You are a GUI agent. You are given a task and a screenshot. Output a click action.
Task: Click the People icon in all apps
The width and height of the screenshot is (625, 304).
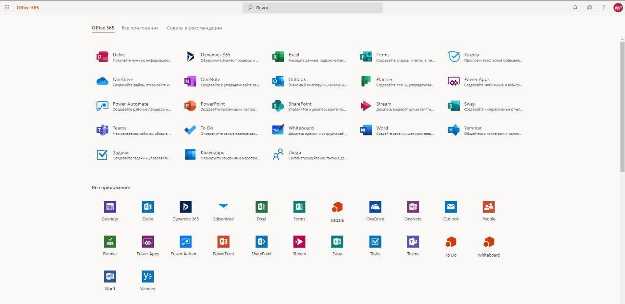click(x=489, y=207)
